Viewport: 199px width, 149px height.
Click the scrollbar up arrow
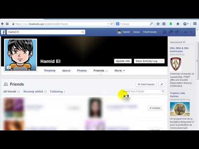[x=197, y=30]
